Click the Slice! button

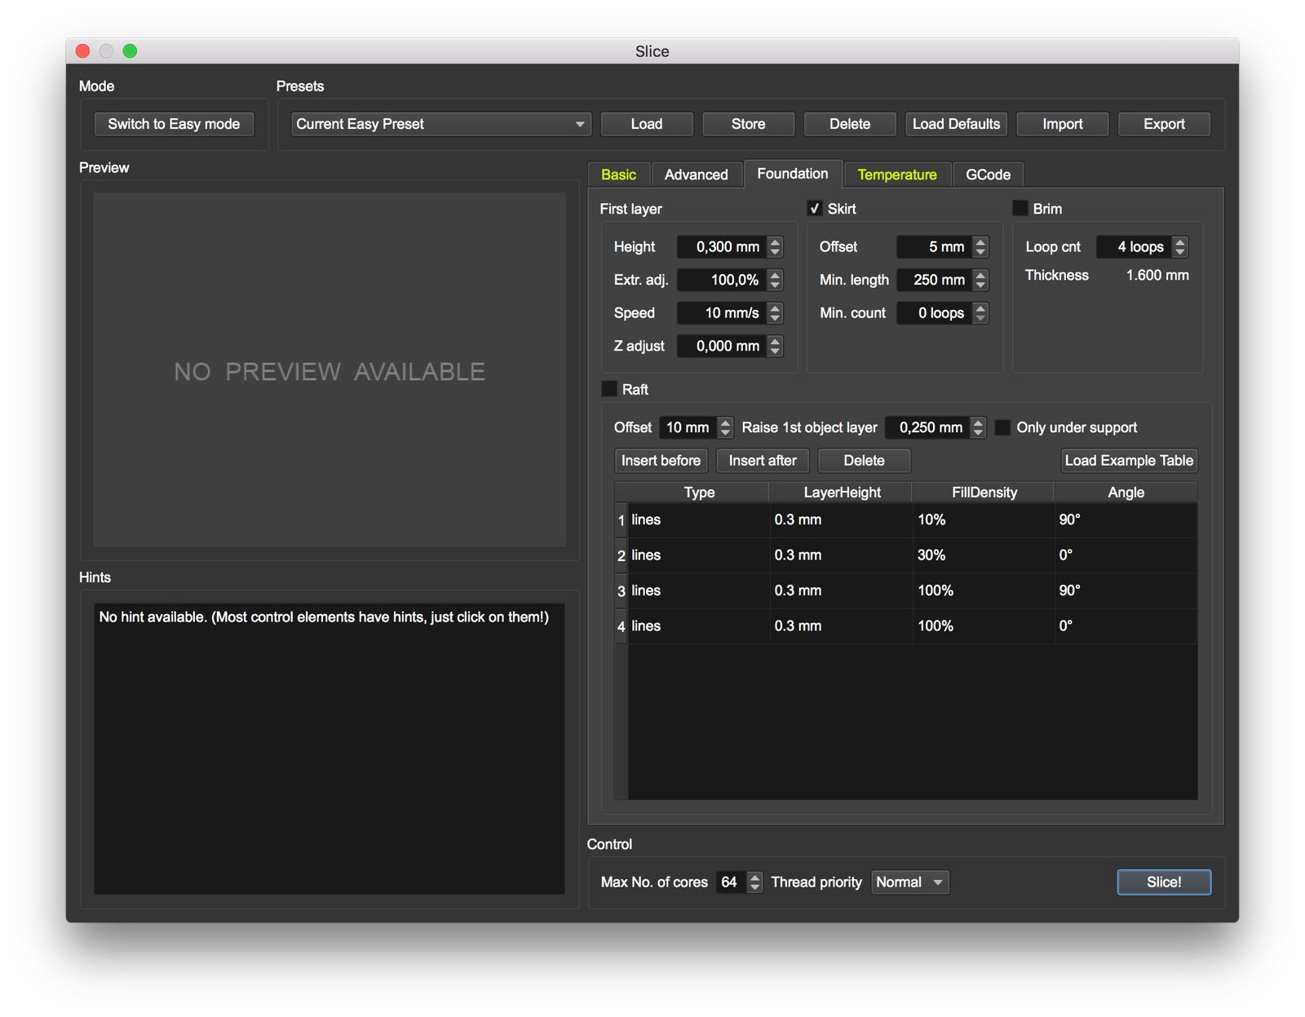(1164, 882)
